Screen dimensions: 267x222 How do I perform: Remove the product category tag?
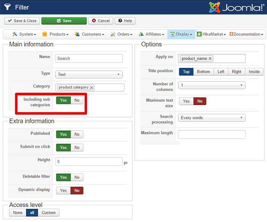(92, 88)
